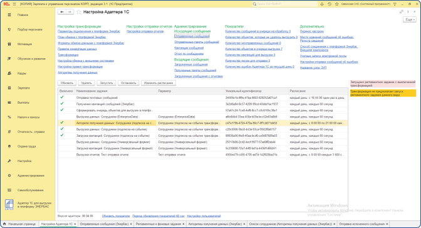Screen dimensions: 421x228
Task: Open the Налоги и взносы percent icon
Action: pos(9,117)
